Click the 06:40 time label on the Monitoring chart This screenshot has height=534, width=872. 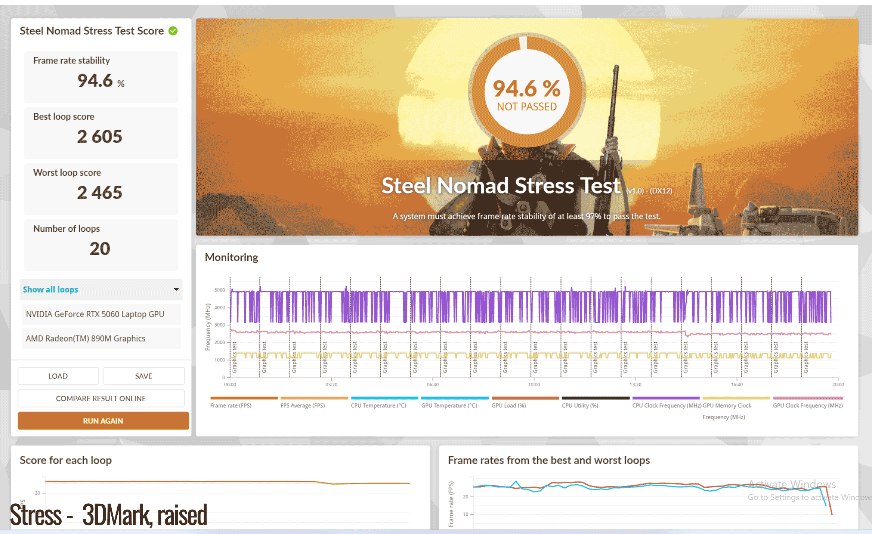click(x=433, y=385)
